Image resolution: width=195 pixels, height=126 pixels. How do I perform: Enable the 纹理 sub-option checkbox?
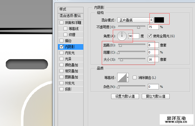65,35
